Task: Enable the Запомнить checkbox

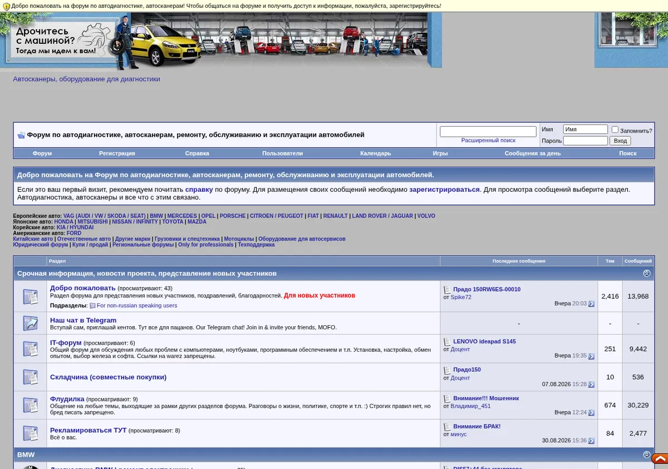Action: coord(615,129)
